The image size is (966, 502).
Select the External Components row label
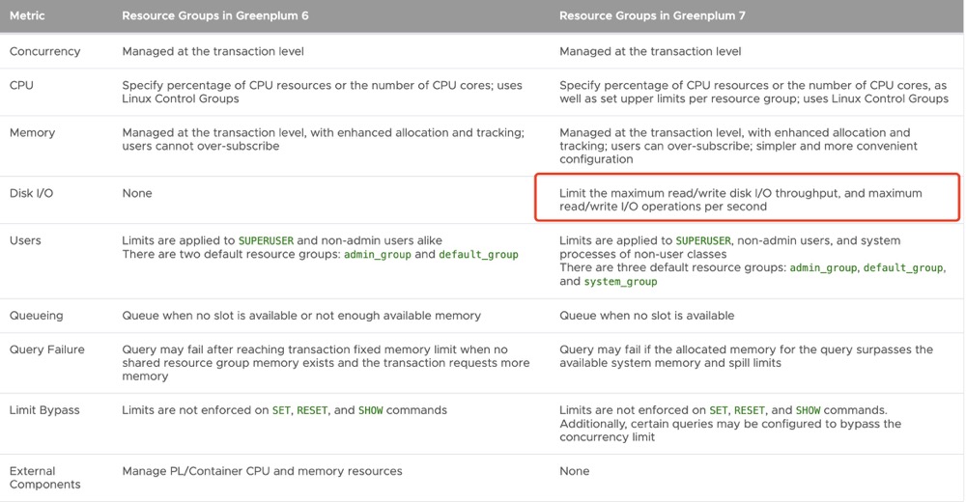pyautogui.click(x=44, y=478)
